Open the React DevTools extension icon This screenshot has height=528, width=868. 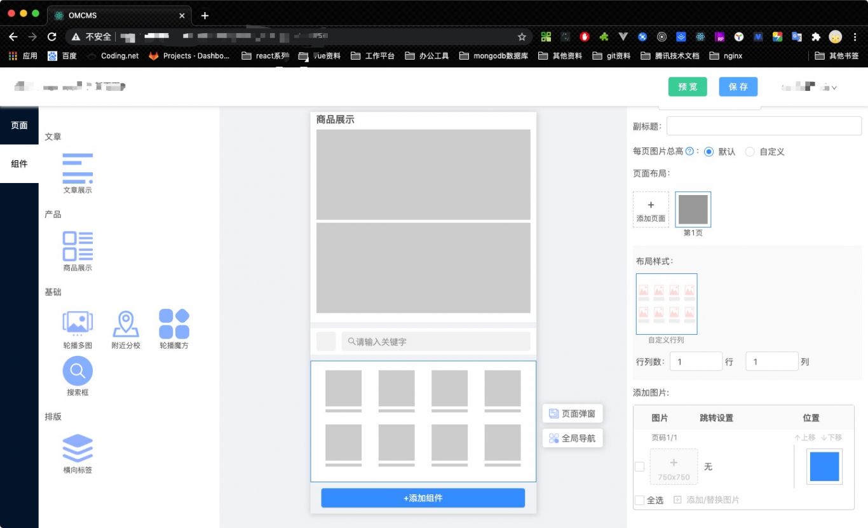[x=700, y=37]
